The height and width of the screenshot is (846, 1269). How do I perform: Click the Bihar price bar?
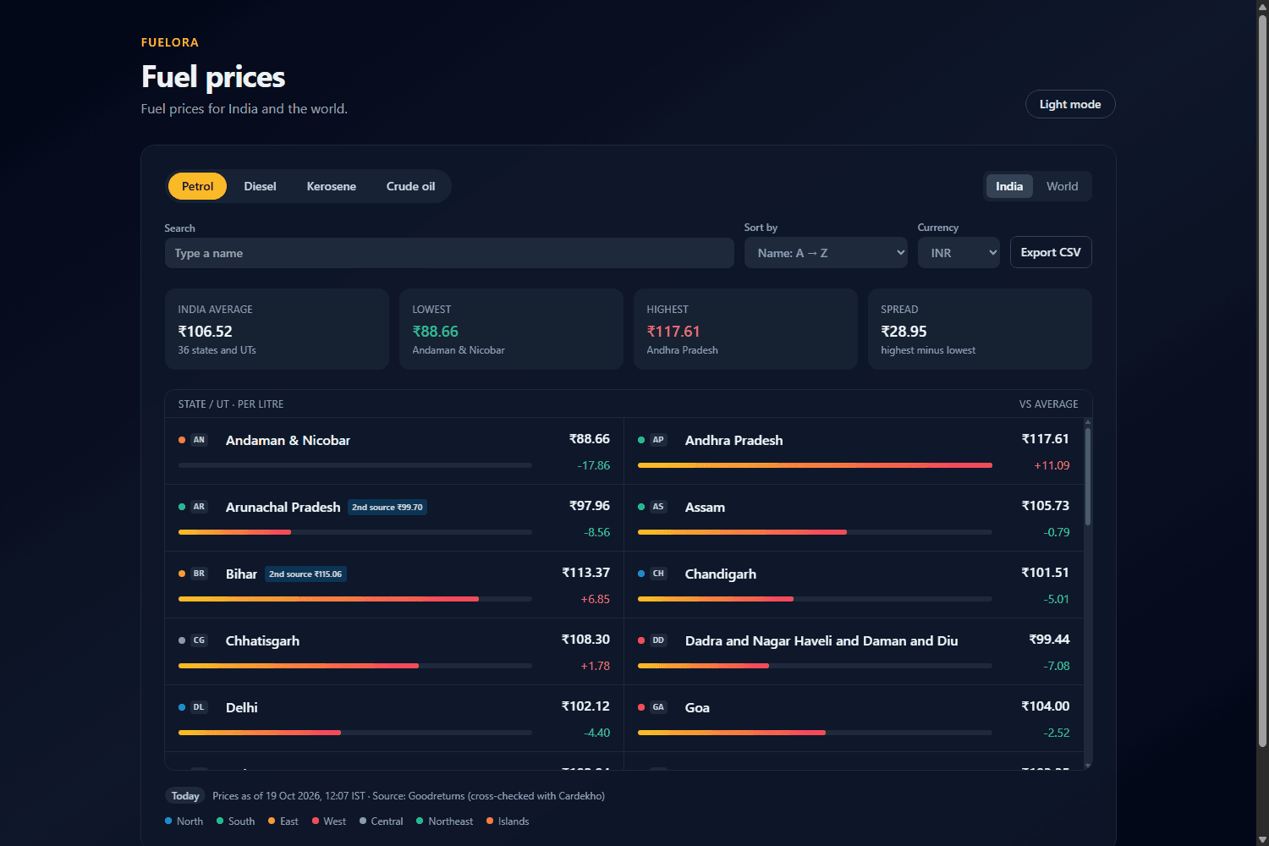(x=355, y=599)
